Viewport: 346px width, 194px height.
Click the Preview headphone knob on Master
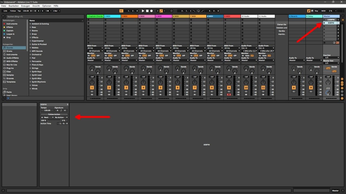tap(328, 93)
